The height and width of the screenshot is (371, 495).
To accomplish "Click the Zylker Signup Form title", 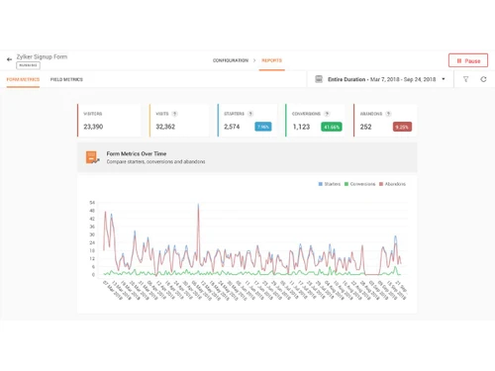I will tap(42, 56).
